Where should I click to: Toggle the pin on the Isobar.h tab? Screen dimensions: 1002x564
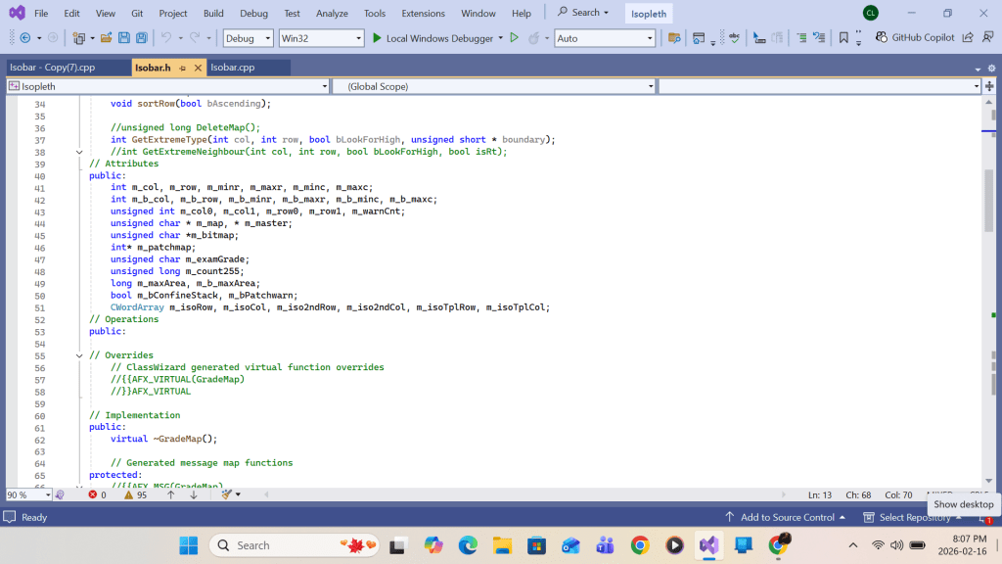(183, 68)
